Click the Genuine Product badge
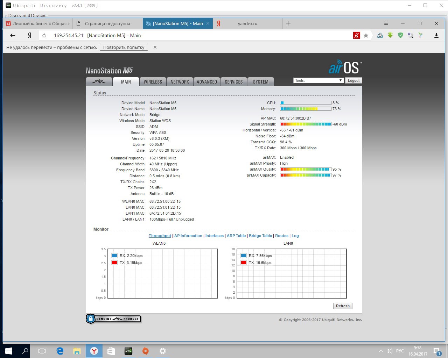448x358 pixels. point(113,319)
